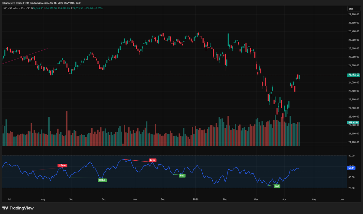Click the May label on time axis

pyautogui.click(x=314, y=199)
